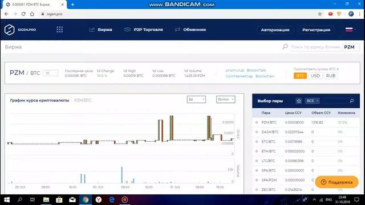
Task: Click the orange shield extension icon
Action: tap(339, 14)
